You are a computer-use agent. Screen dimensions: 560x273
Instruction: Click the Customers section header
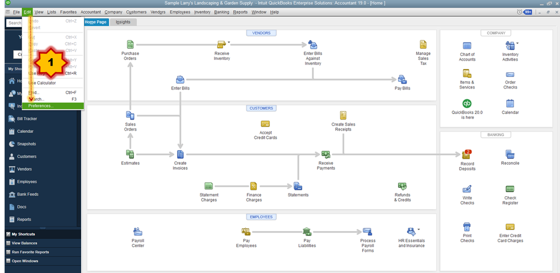261,108
